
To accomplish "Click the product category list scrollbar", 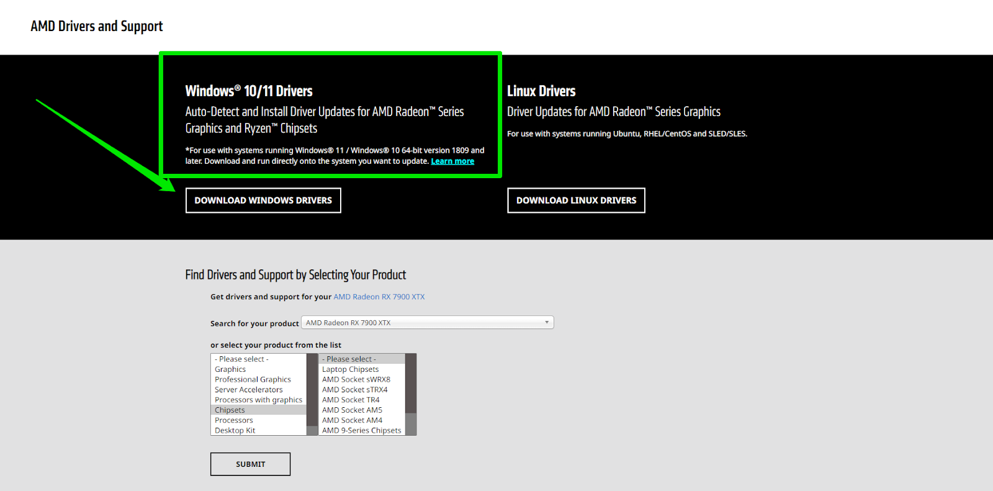I will [312, 395].
